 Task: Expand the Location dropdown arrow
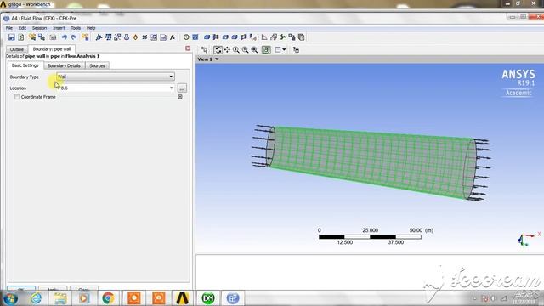tap(171, 88)
